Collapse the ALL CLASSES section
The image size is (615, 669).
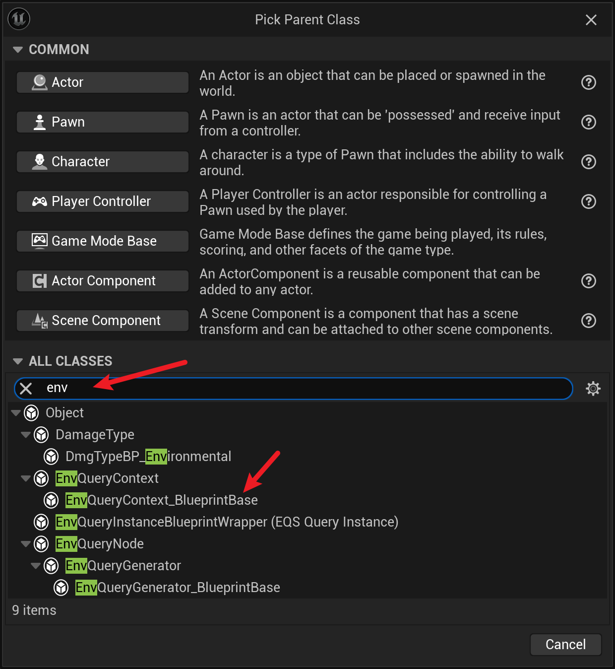[18, 361]
